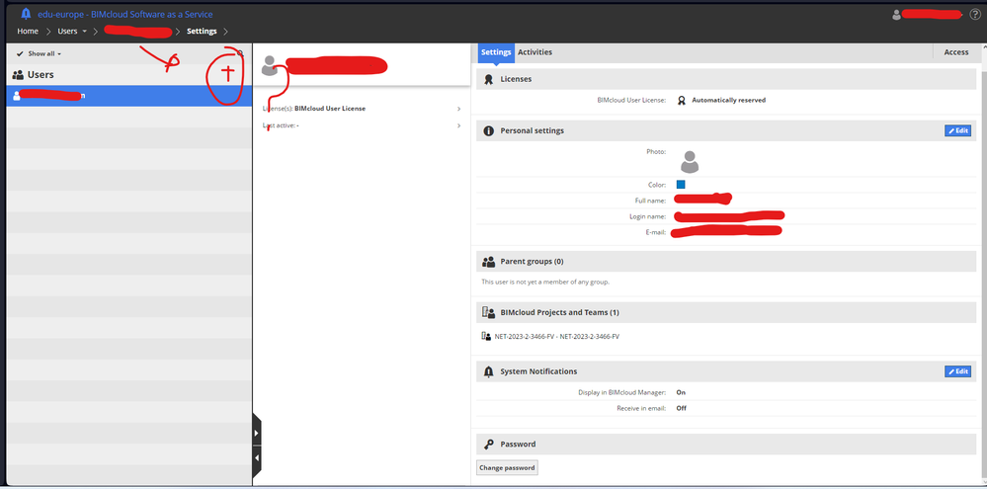Click the Licenses section header
The width and height of the screenshot is (987, 489).
tap(726, 79)
